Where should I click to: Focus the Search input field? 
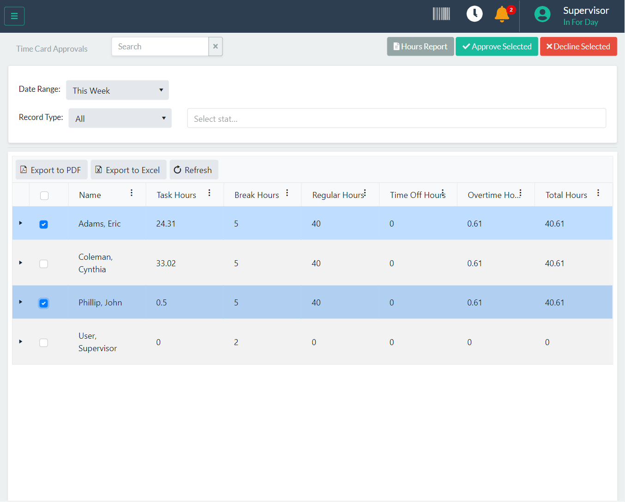160,47
